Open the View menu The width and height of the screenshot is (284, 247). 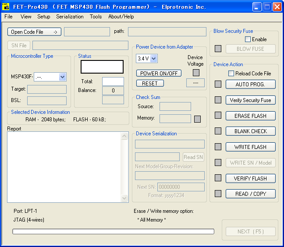(26, 17)
